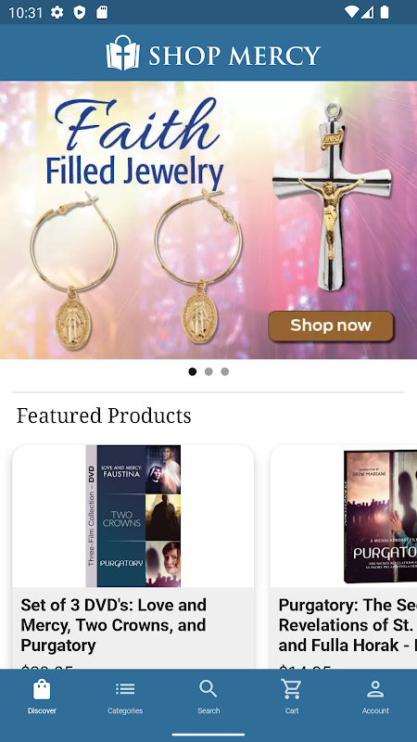Select the three-film DVD collection thumbnail

133,516
